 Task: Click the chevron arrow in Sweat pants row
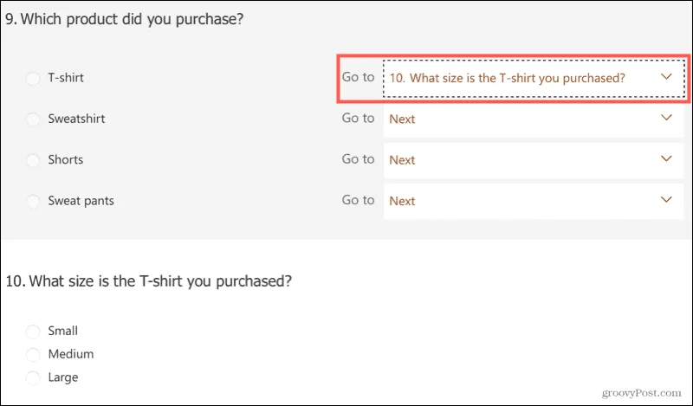(x=666, y=200)
